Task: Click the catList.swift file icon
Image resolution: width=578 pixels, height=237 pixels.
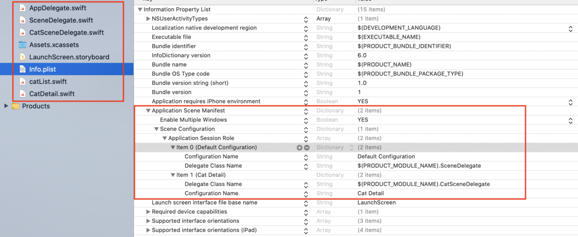Action: 22,81
